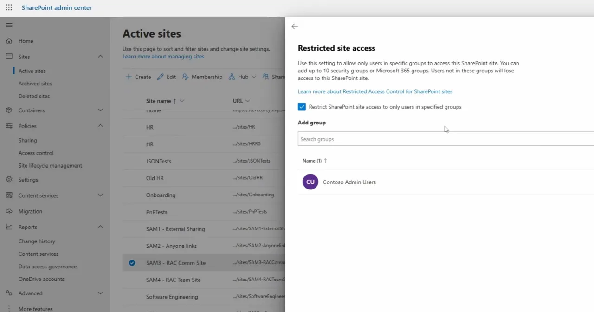Click the Home icon in sidebar
This screenshot has height=312, width=594.
tap(9, 41)
